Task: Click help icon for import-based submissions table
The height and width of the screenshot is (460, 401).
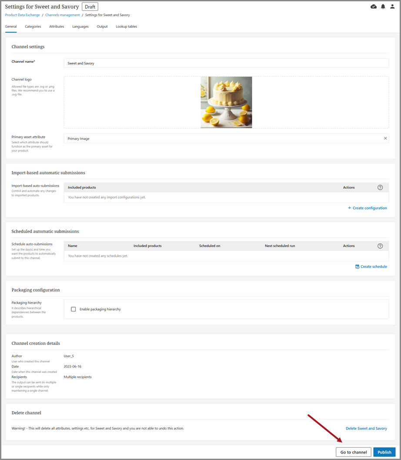Action: [380, 187]
